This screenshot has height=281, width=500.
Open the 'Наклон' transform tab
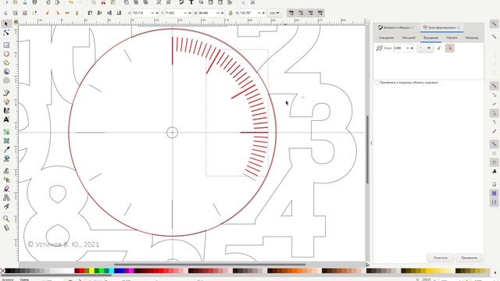point(452,37)
